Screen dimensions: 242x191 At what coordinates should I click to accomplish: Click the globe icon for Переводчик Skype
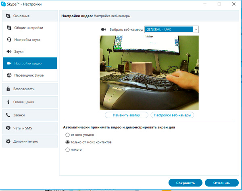pyautogui.click(x=10, y=75)
